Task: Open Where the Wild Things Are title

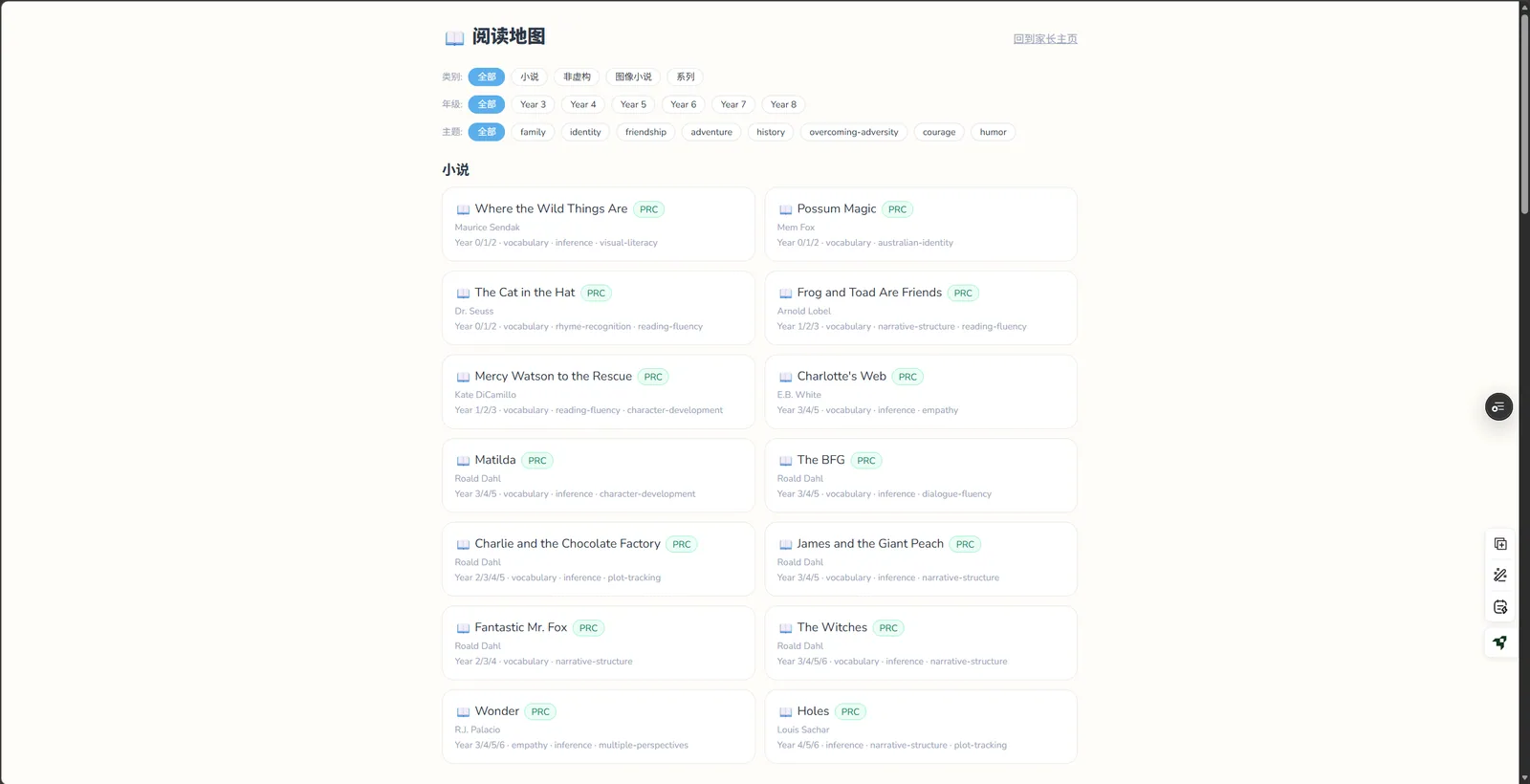Action: tap(551, 208)
